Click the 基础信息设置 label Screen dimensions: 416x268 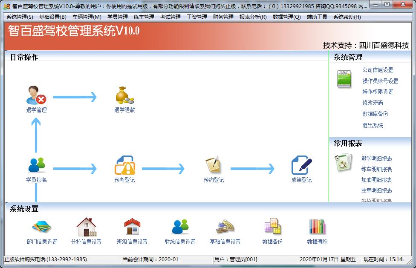coord(225,242)
